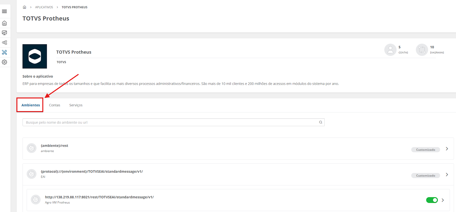Open settings gear in the sidebar
The width and height of the screenshot is (456, 212).
click(4, 62)
